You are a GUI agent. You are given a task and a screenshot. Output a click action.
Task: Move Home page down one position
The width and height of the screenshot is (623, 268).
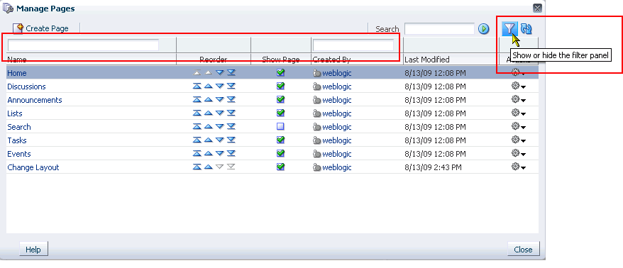[220, 72]
